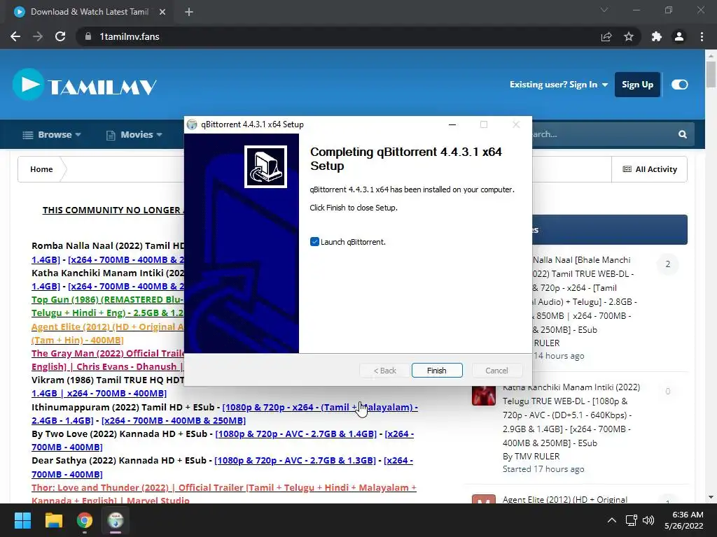Click Katha Kanchiki Manam Intiki topic thumbnail
The height and width of the screenshot is (537, 717).
click(x=484, y=394)
